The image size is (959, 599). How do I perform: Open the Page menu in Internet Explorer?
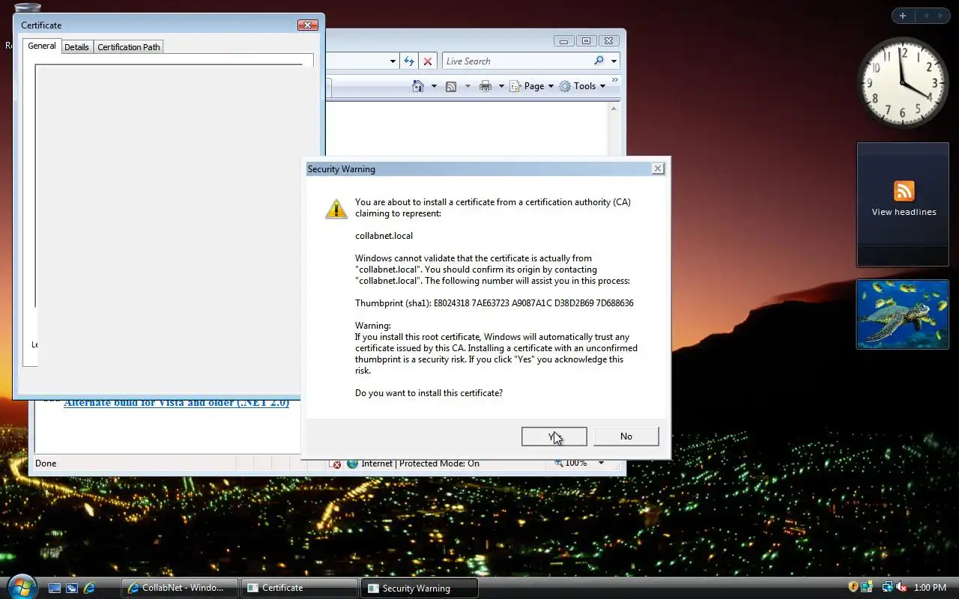(531, 86)
